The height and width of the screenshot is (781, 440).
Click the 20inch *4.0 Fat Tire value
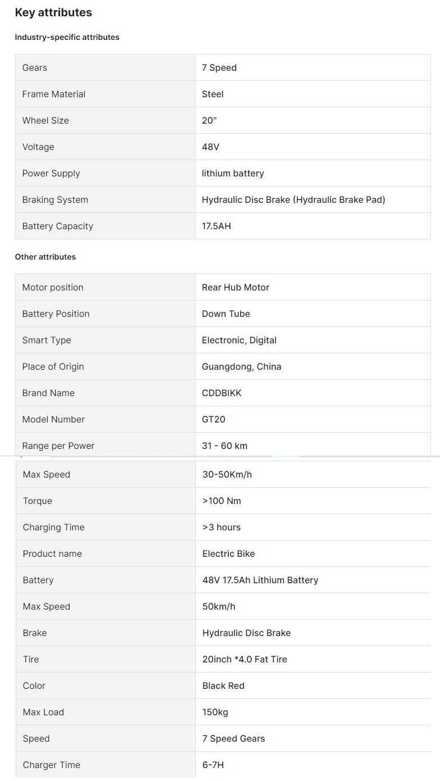pyautogui.click(x=245, y=659)
